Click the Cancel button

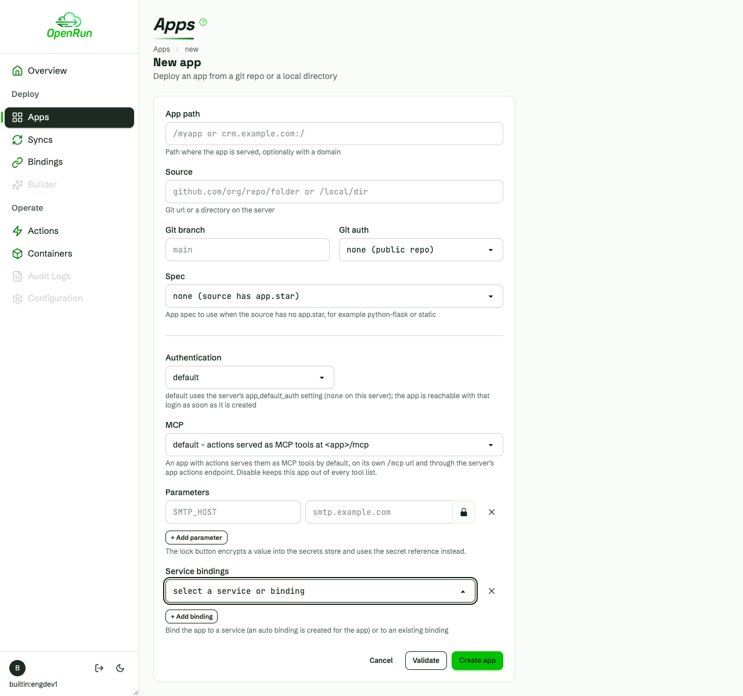(x=381, y=661)
